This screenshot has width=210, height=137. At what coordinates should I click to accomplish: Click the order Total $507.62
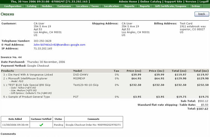(202, 109)
